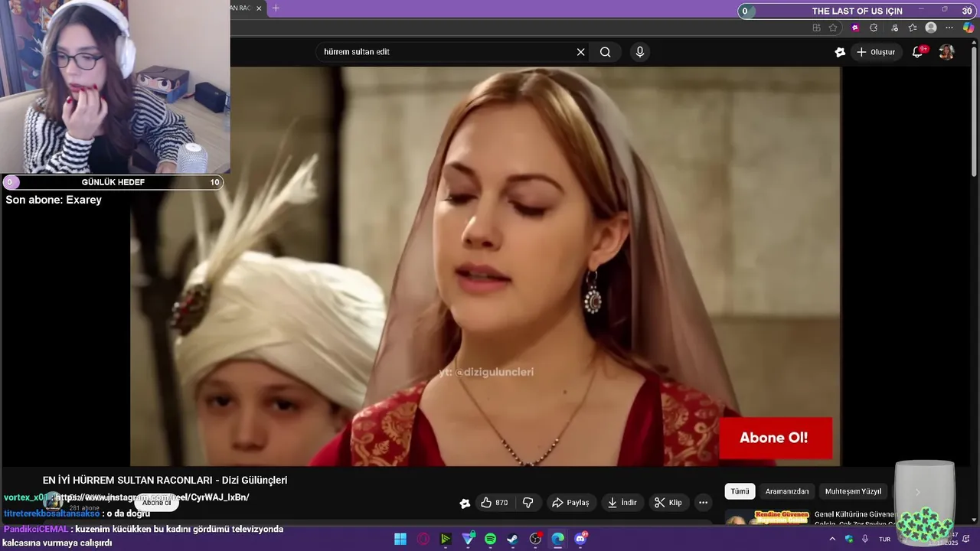980x551 pixels.
Task: Open the browser settings and more menu
Action: 949,28
